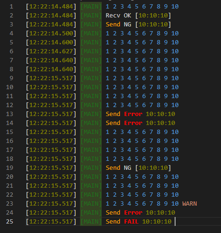Click red 'Error' on line 13
This screenshot has width=221, height=233.
133,114
